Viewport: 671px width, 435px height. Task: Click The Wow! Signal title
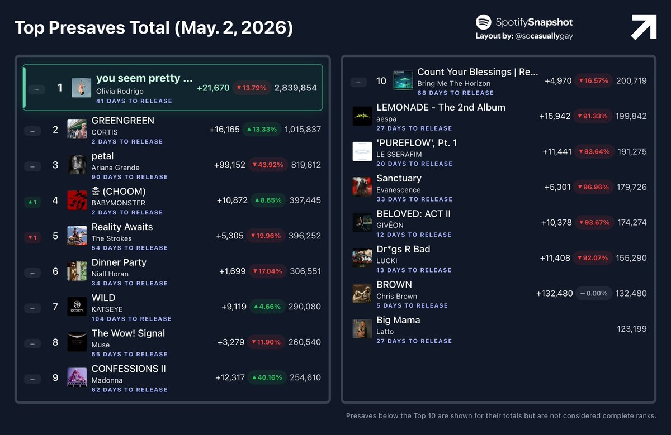128,333
